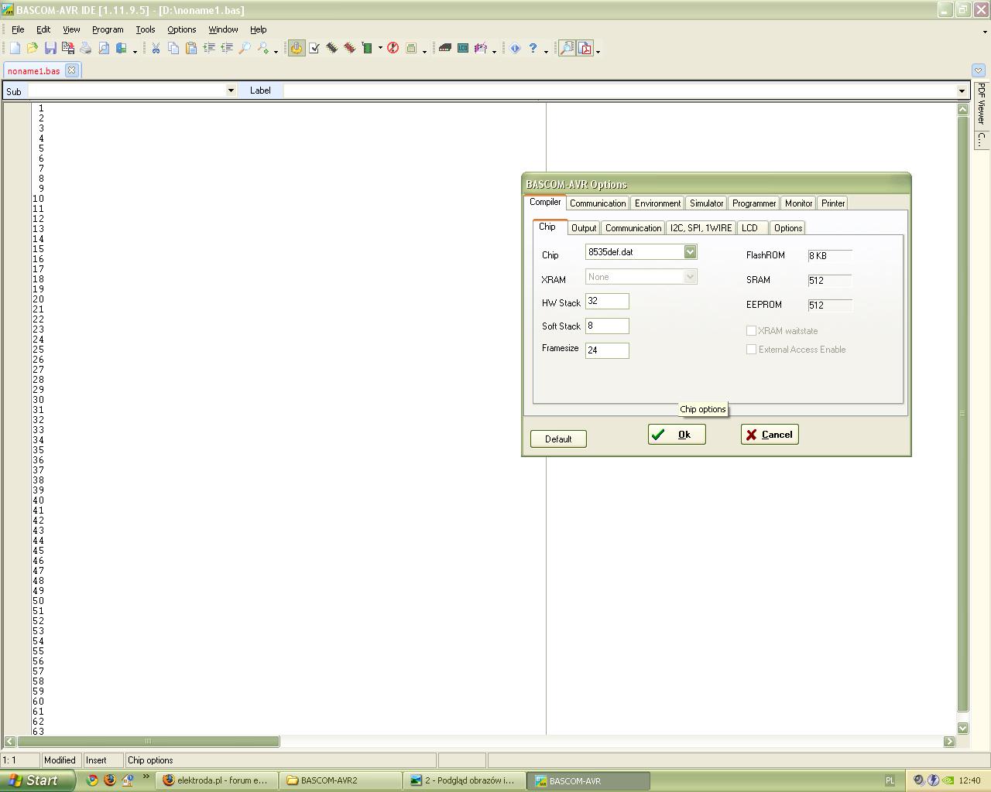Screen dimensions: 991x792
Task: Click the Find magnifier icon
Action: click(245, 48)
